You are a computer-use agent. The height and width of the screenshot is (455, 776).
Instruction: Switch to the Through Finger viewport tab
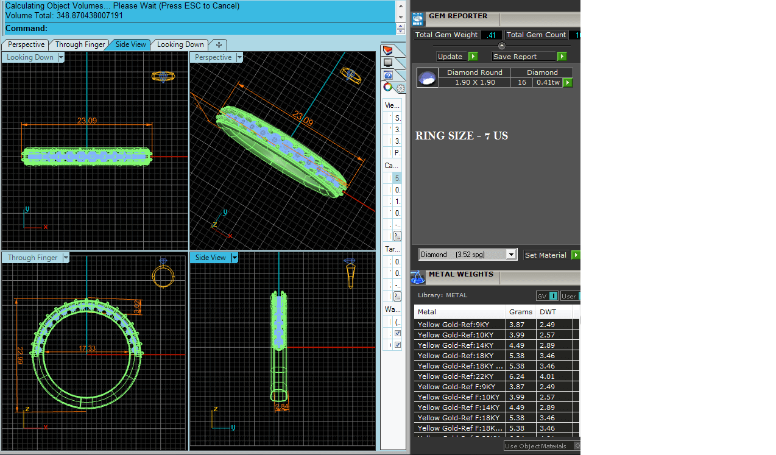80,44
